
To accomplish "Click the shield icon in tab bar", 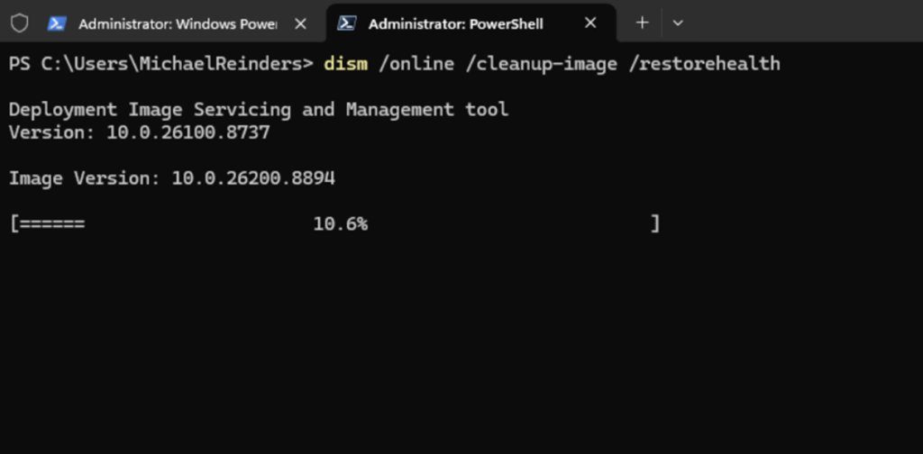I will [20, 23].
